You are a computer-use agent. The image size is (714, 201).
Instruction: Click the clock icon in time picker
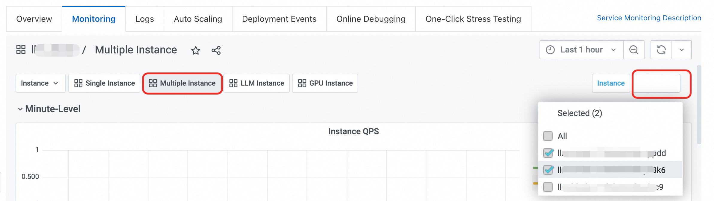[x=550, y=50]
